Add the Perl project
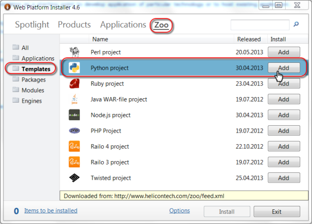 pos(284,52)
